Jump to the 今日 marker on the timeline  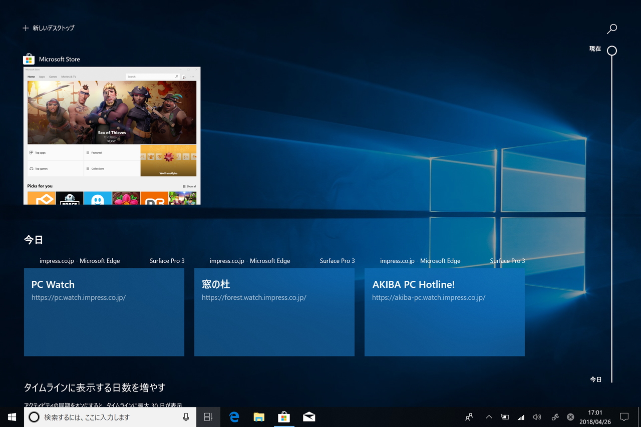tap(595, 379)
